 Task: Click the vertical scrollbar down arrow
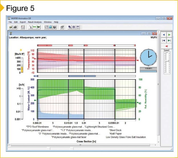pyautogui.click(x=159, y=142)
